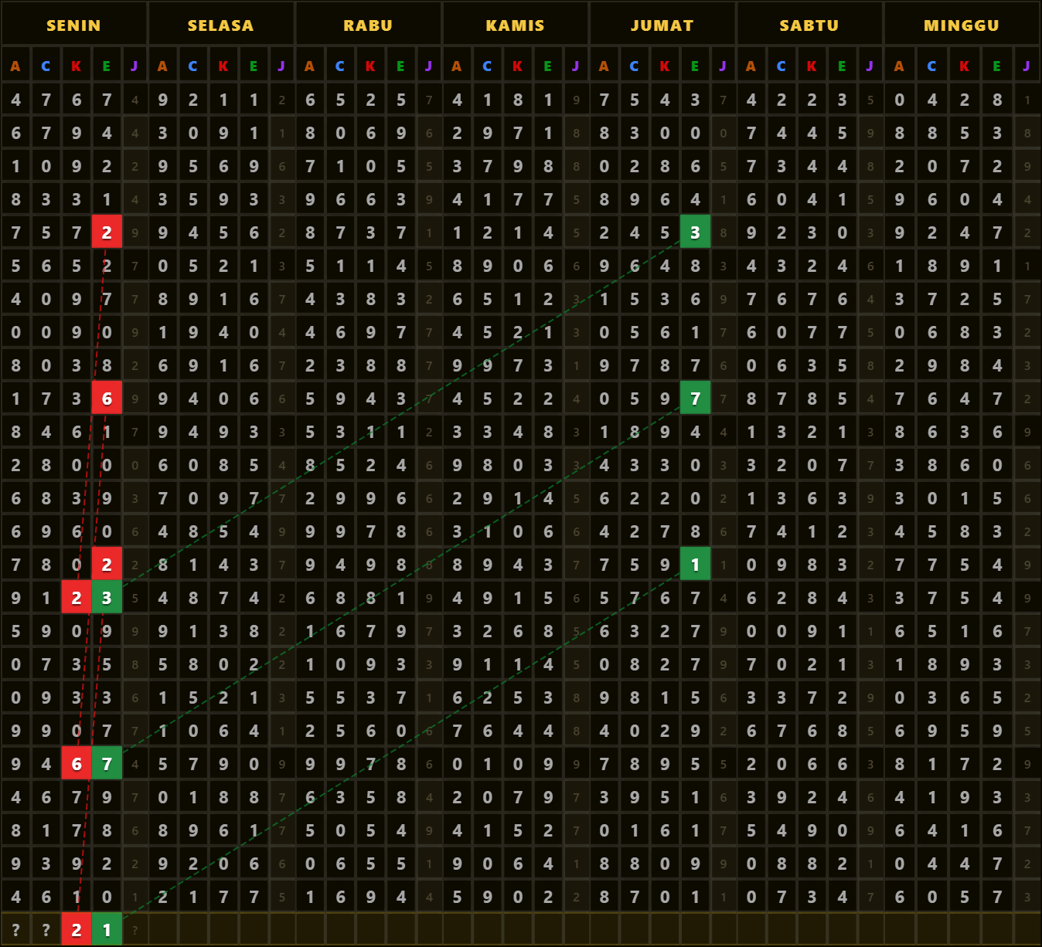Screen dimensions: 1042x947
Task: Click green highlighted 1 in Jumat row 7 5 9
Action: pyautogui.click(x=695, y=565)
